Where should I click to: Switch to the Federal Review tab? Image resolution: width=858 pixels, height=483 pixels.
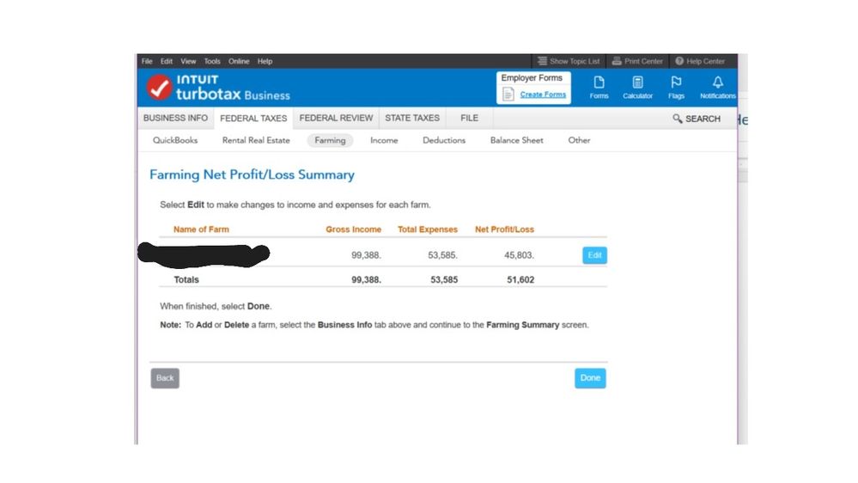pyautogui.click(x=336, y=118)
